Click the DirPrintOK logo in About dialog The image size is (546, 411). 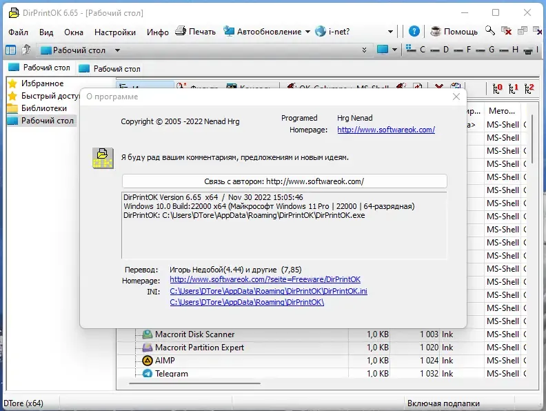tap(103, 158)
